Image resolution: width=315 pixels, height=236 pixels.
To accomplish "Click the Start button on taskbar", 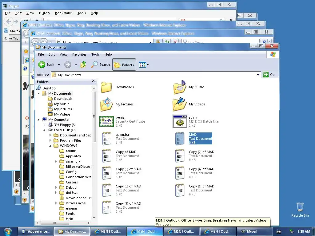I will [x=8, y=232].
